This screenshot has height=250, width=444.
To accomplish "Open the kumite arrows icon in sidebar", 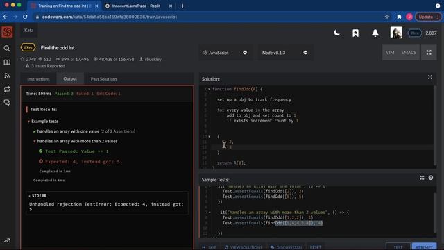I will tap(7, 90).
